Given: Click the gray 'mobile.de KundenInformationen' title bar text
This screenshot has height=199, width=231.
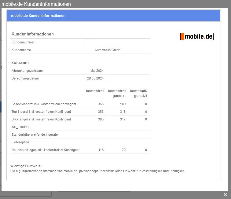Looking at the screenshot, I should [36, 4].
